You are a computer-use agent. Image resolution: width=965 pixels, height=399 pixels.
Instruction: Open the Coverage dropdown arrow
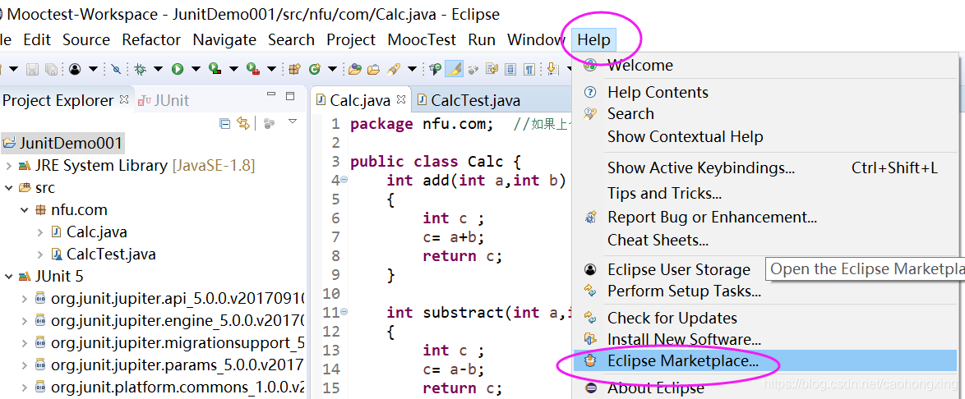(234, 69)
